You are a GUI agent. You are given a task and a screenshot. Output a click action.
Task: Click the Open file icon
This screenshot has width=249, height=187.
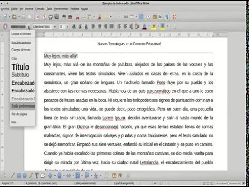(15, 17)
